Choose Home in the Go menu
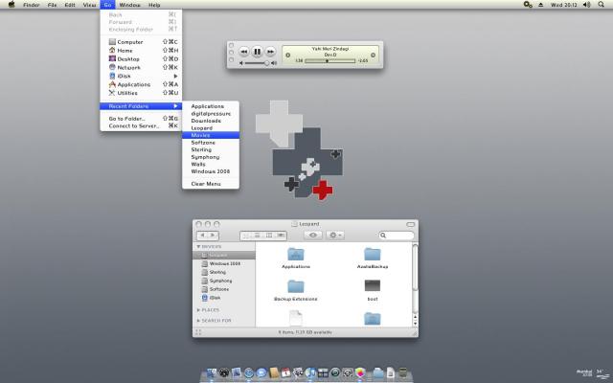The height and width of the screenshot is (383, 613). pyautogui.click(x=141, y=51)
